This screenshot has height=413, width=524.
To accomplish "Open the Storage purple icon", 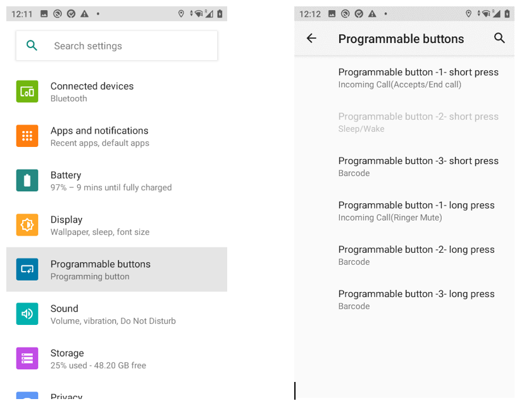I will click(x=27, y=358).
